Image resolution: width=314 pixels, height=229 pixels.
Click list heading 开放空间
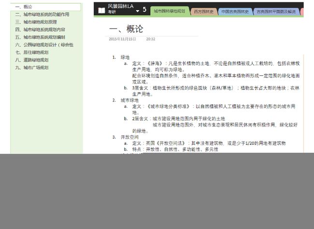(x=129, y=137)
